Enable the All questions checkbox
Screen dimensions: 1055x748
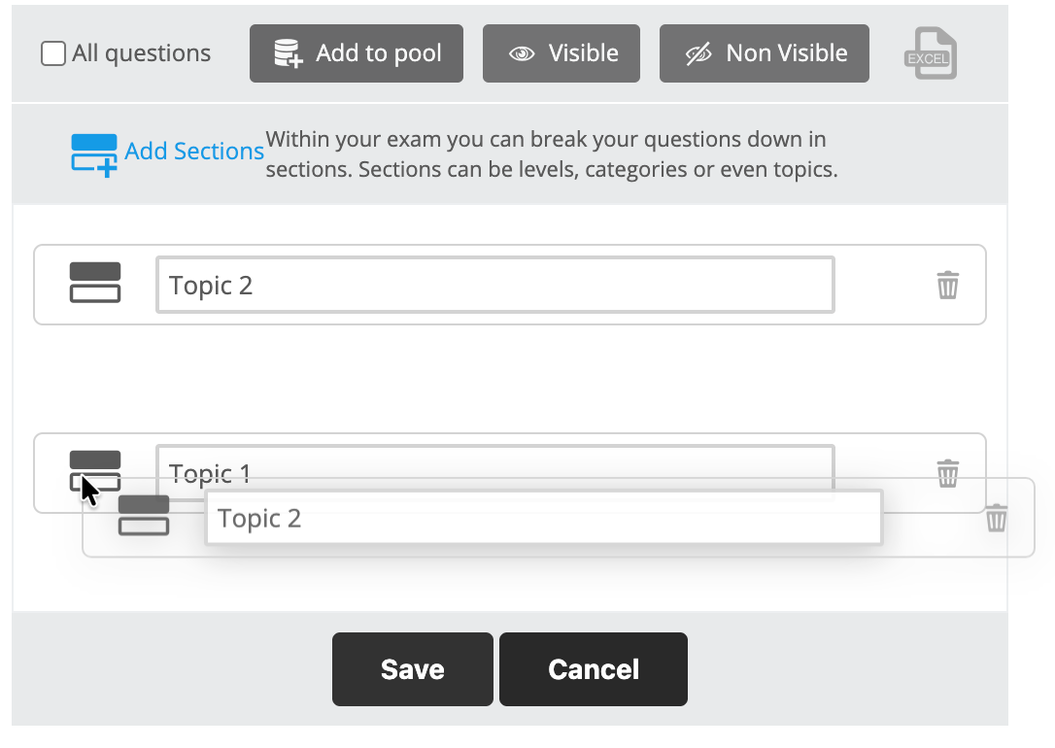click(53, 53)
